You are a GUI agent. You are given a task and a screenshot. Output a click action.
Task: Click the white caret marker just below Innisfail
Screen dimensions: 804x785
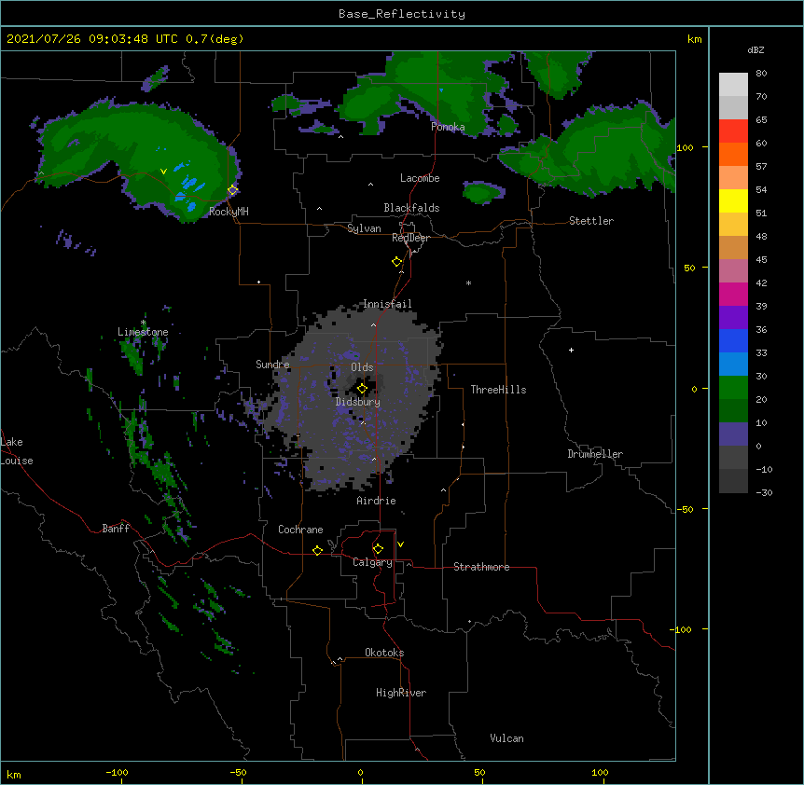click(x=373, y=324)
